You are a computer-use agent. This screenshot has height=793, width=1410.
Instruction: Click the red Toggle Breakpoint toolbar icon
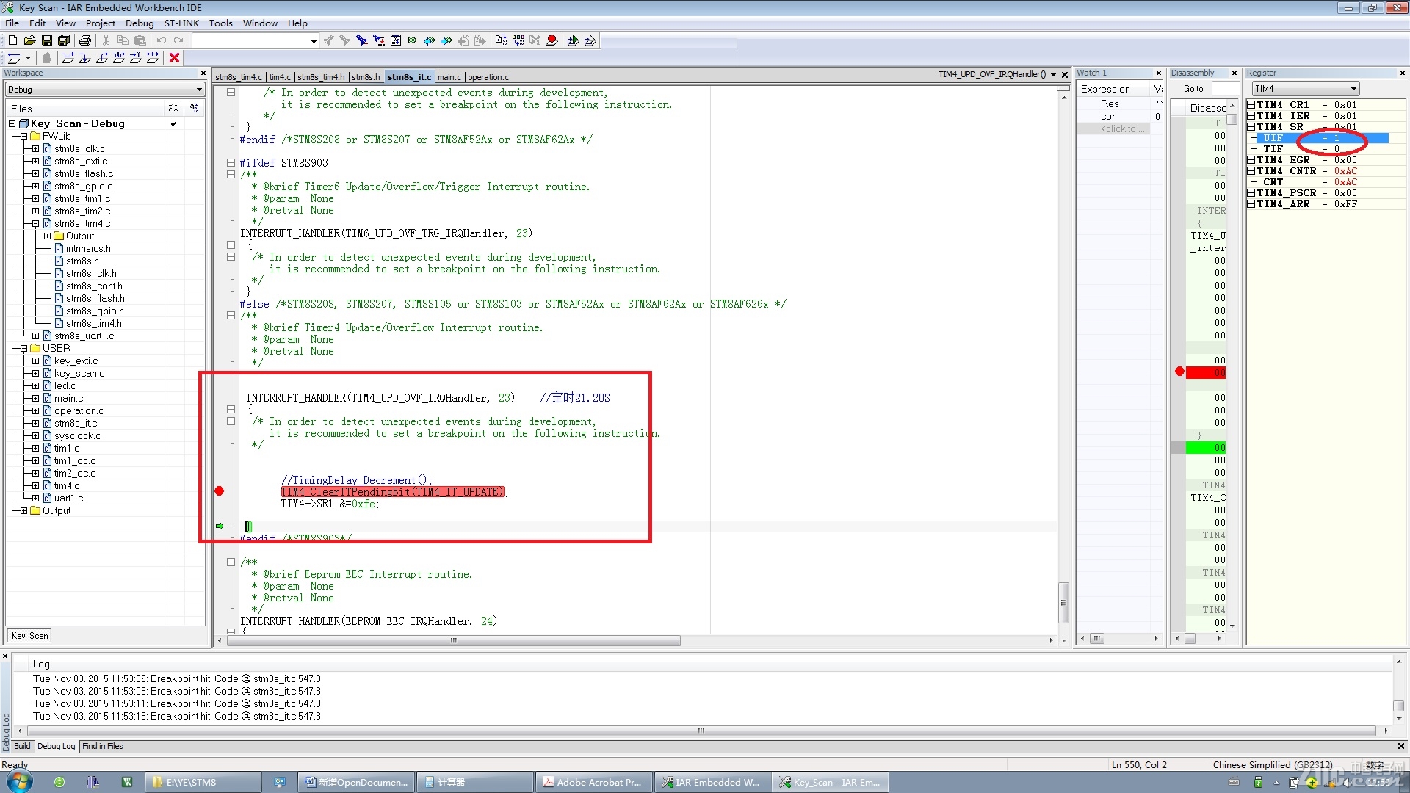point(552,40)
